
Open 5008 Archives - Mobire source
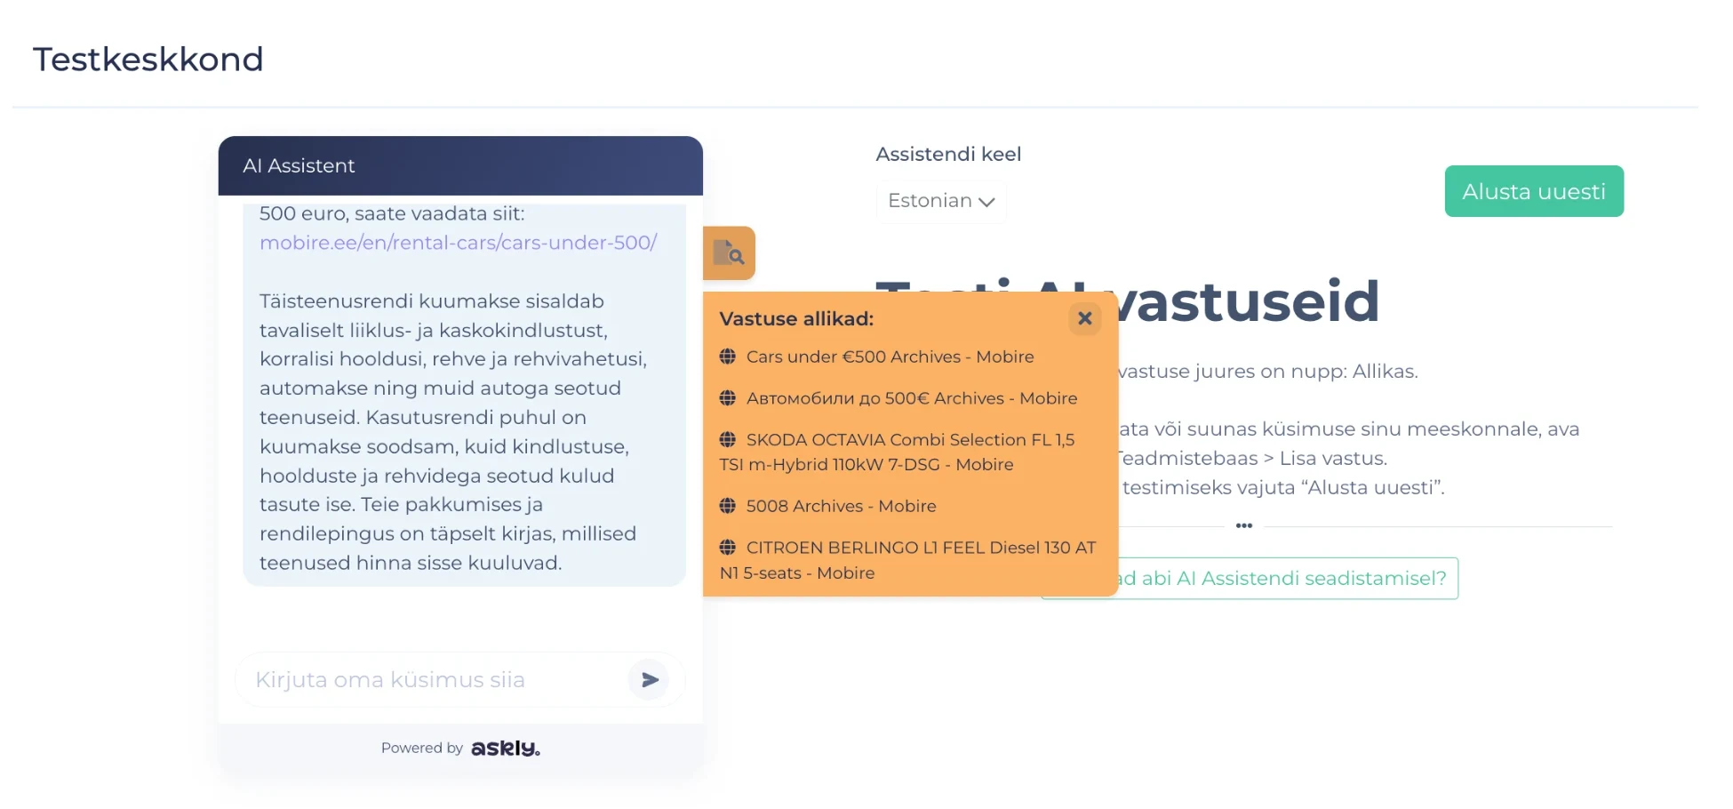[841, 506]
